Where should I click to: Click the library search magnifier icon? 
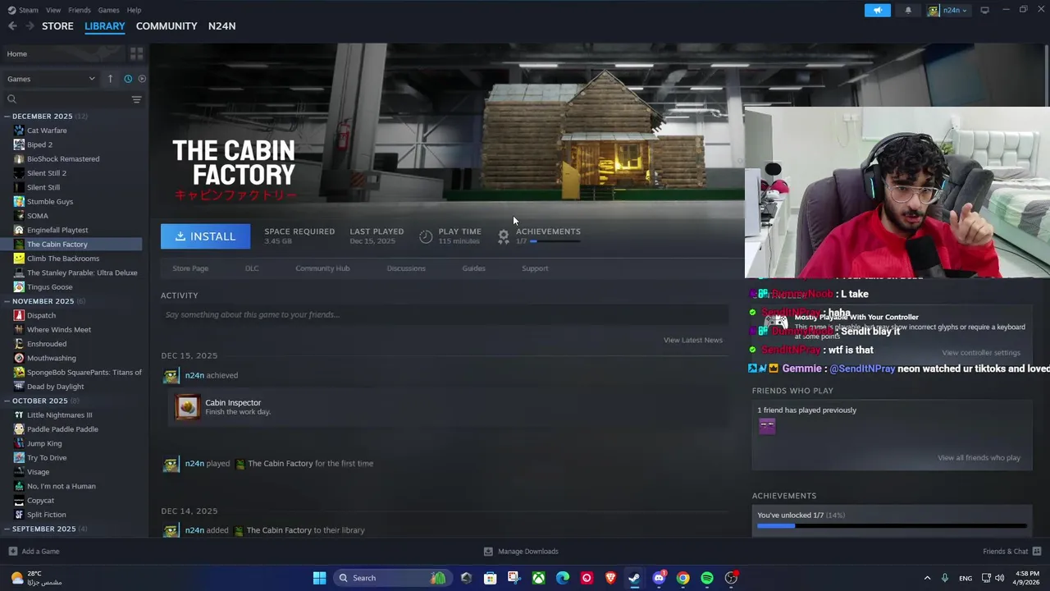(x=11, y=99)
